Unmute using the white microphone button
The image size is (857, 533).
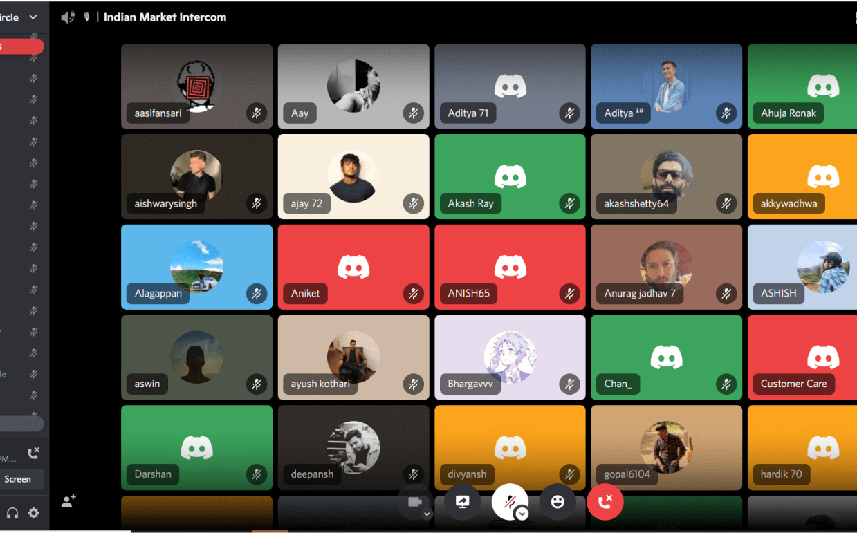[510, 502]
